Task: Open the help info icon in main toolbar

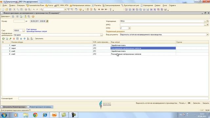Action: click(80, 10)
